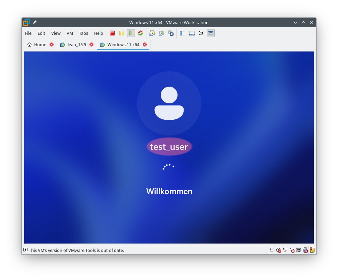Open the Tabs menu
The height and width of the screenshot is (280, 338).
click(83, 33)
